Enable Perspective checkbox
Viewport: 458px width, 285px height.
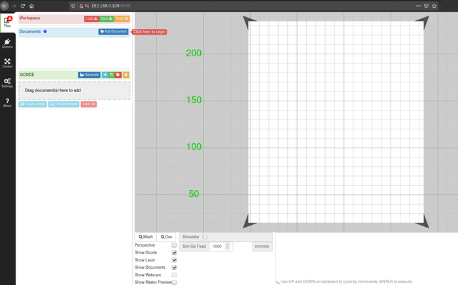[x=174, y=245]
